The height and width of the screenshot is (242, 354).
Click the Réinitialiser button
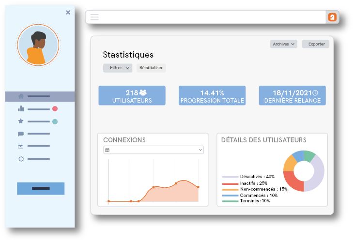coord(151,68)
